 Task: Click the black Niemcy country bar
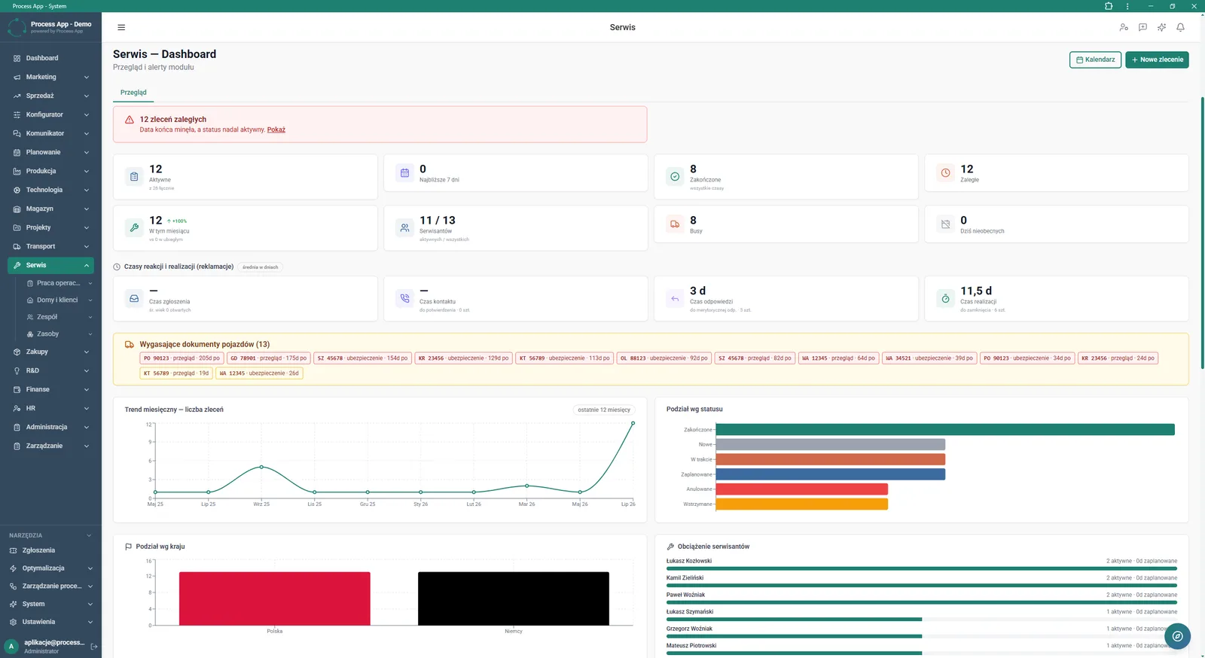coord(514,599)
